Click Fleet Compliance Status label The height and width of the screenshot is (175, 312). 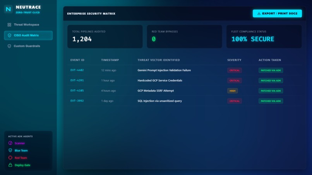pyautogui.click(x=249, y=32)
